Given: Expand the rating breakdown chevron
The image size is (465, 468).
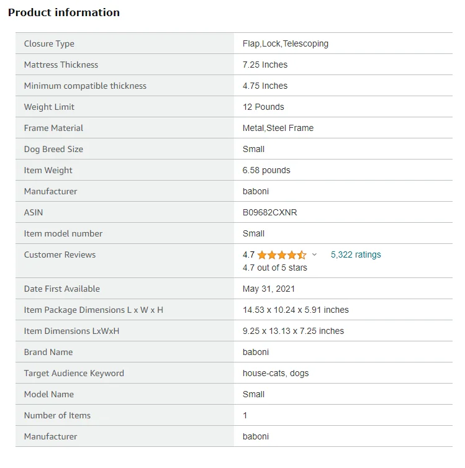Looking at the screenshot, I should (314, 255).
